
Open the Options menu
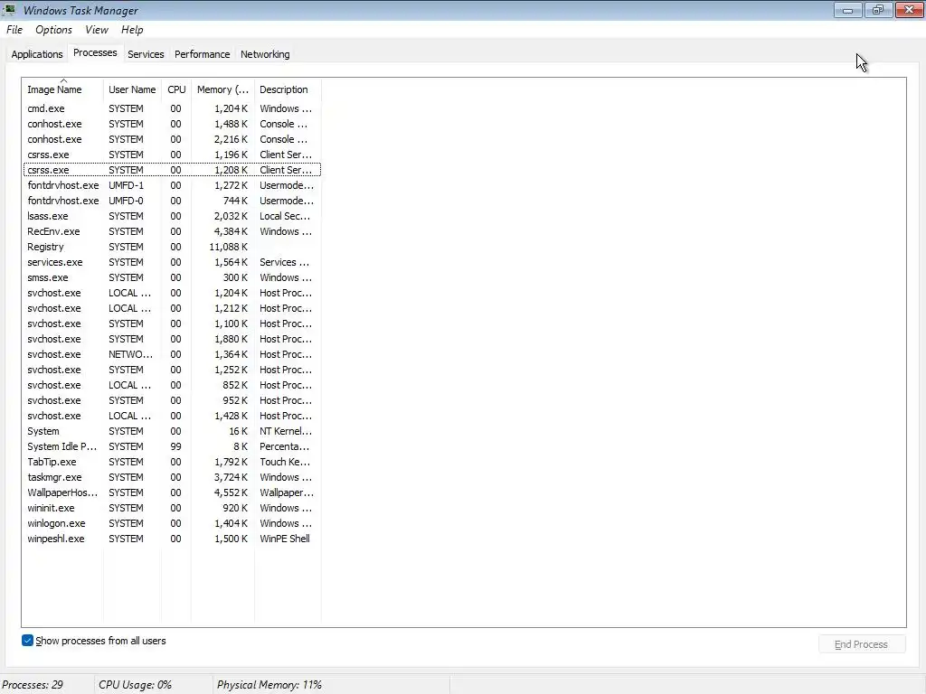tap(53, 30)
